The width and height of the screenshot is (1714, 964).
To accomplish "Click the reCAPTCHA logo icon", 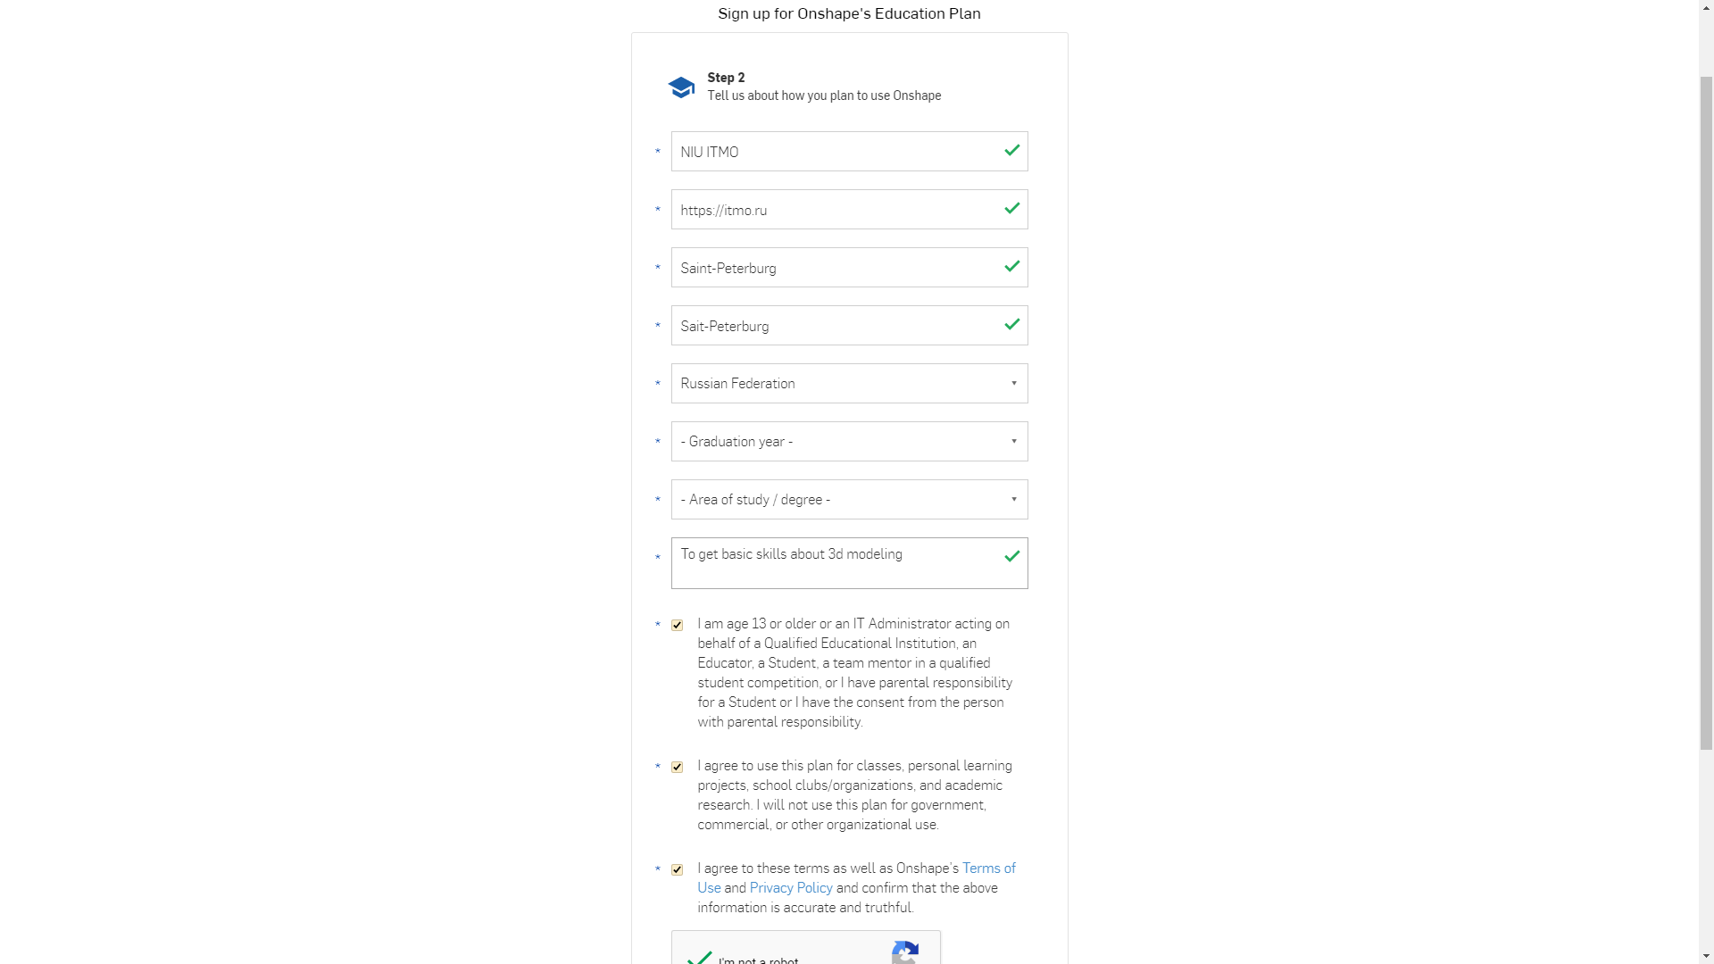I will pos(905,952).
